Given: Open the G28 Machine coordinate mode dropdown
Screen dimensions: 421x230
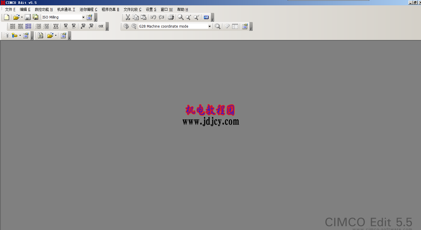Looking at the screenshot, I should coord(210,26).
